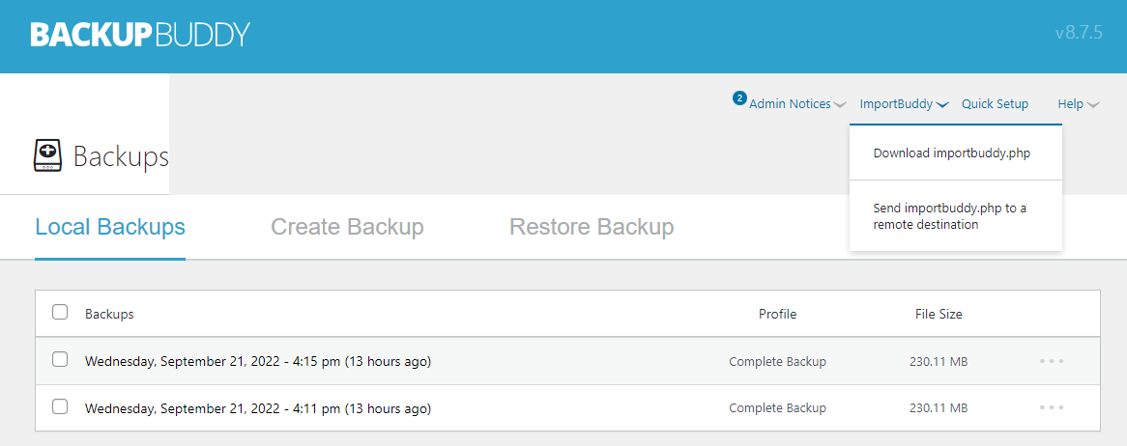Click the Backups drive icon
The height and width of the screenshot is (446, 1127).
coord(49,155)
